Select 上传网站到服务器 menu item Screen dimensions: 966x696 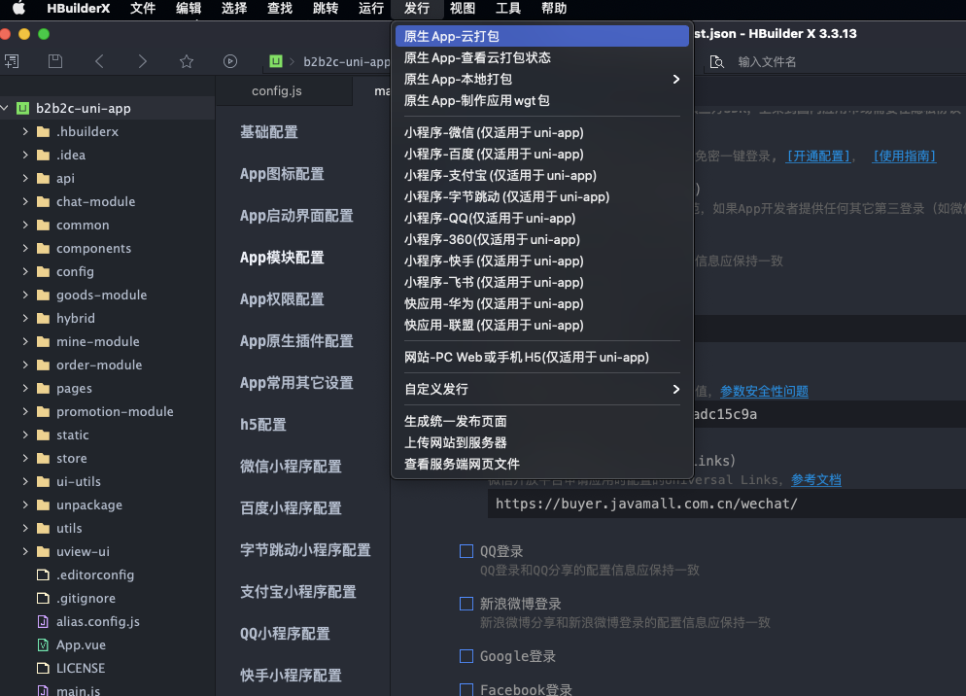coord(542,442)
